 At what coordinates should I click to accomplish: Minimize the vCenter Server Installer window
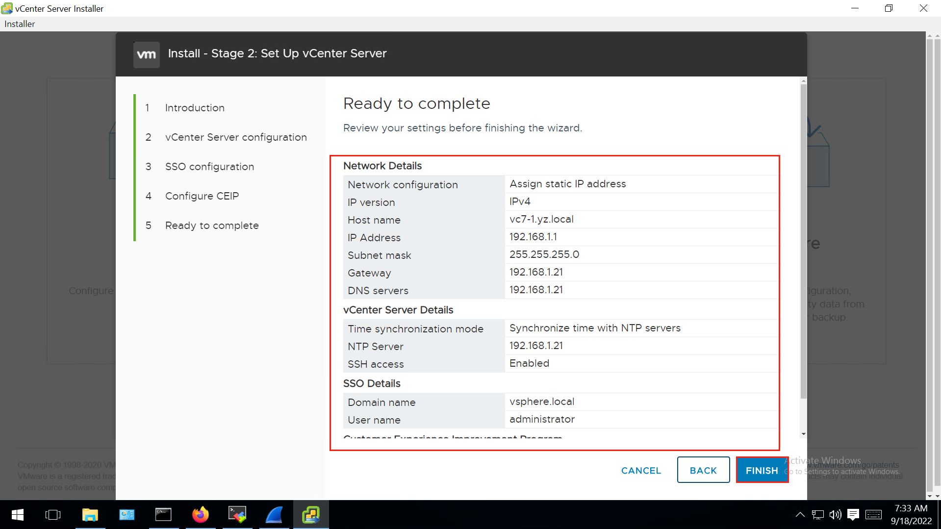[855, 8]
